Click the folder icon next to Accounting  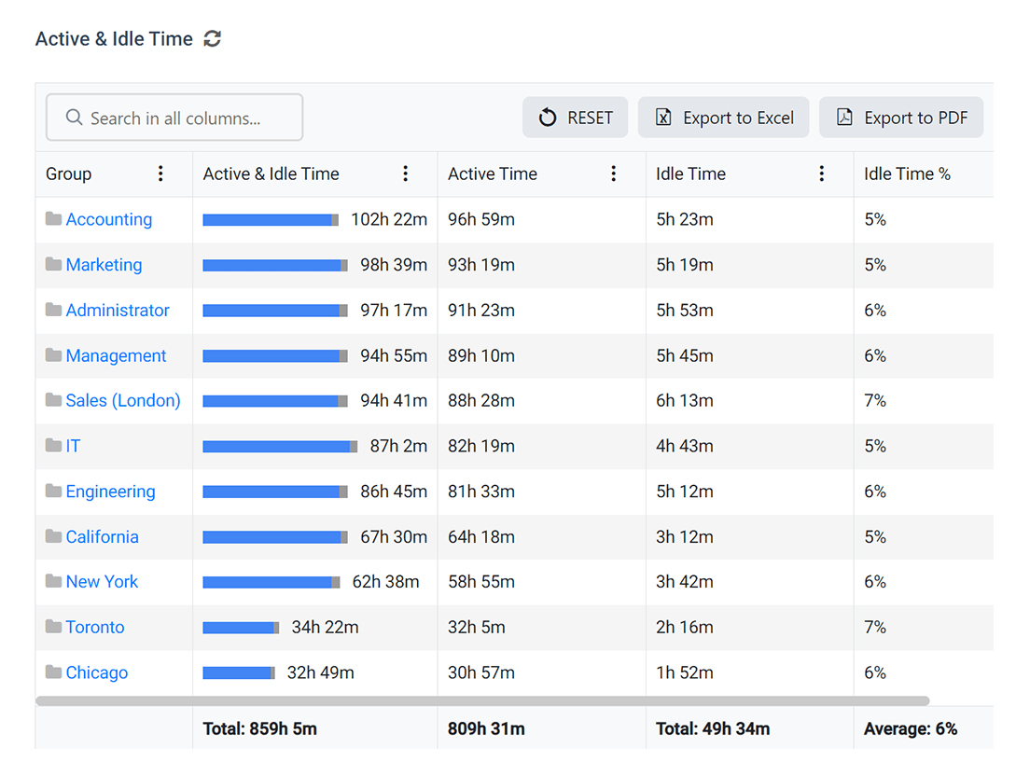click(x=52, y=219)
